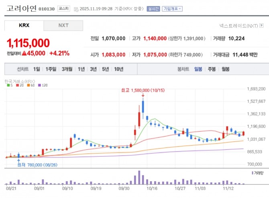Image resolution: width=269 pixels, height=198 pixels.
Task: Select the 3개월 line chart period
Action: [x=67, y=69]
